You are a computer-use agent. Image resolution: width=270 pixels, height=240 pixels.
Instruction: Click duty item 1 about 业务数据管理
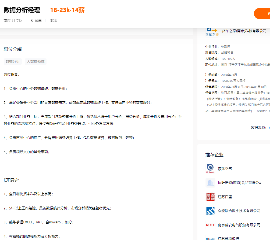click(35, 88)
